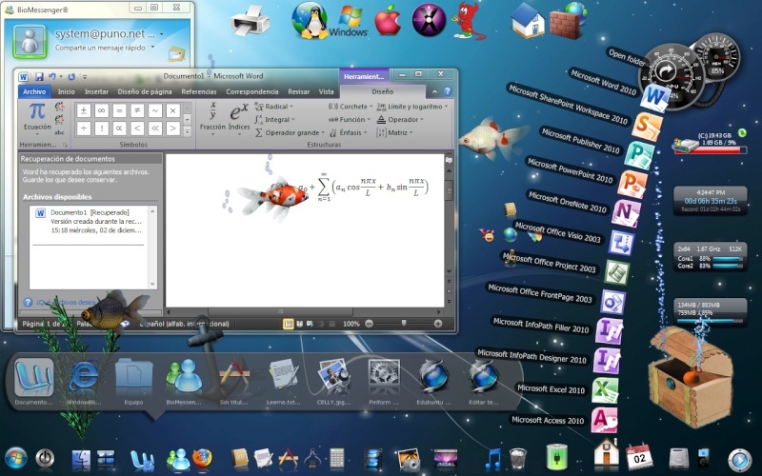Click the 100% zoom level
Viewport: 762px width, 476px height.
(351, 324)
